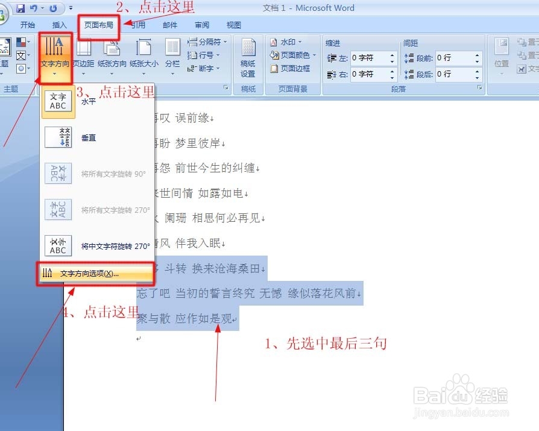
Task: Click the text 前世今生的纠缠
Action: pyautogui.click(x=215, y=168)
